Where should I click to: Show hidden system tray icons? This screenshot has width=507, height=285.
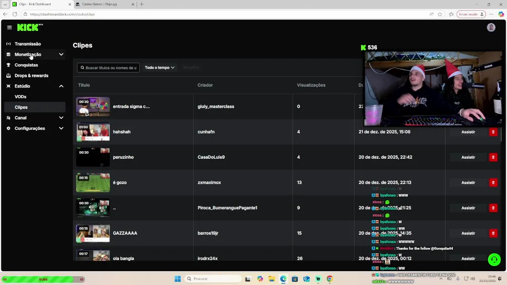[x=441, y=279]
